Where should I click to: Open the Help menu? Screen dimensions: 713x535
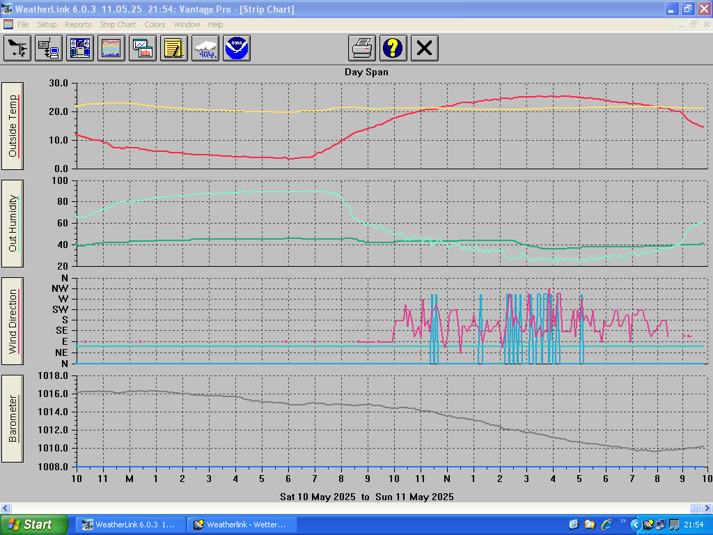tap(216, 24)
